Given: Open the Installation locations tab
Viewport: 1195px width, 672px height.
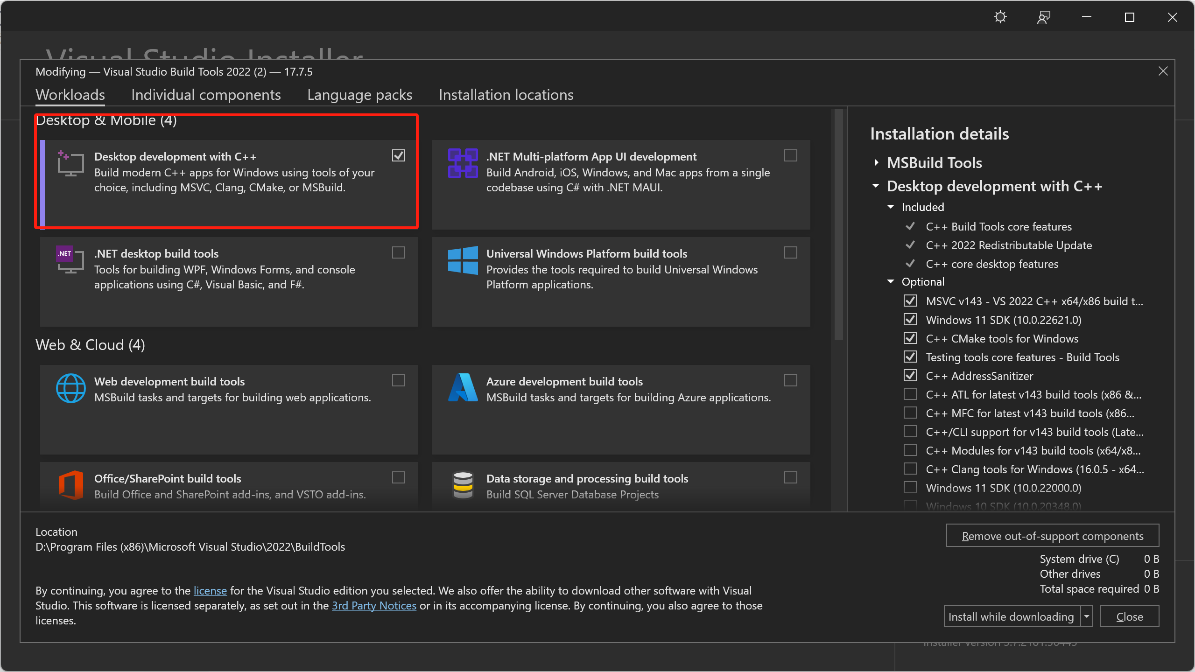Looking at the screenshot, I should [x=506, y=95].
